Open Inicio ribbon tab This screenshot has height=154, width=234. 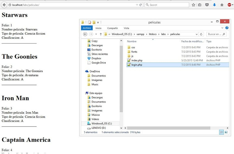[x=98, y=28]
